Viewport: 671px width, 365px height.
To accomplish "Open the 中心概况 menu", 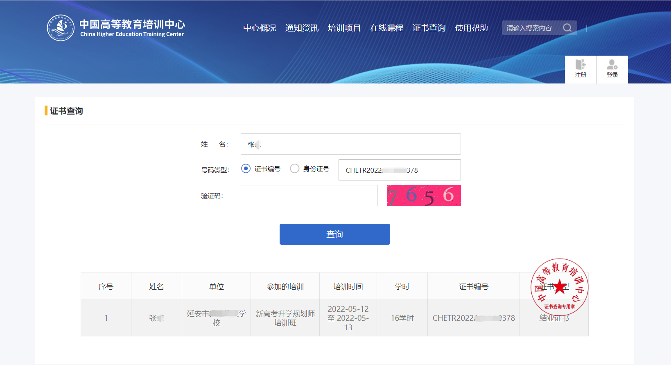I will click(260, 28).
